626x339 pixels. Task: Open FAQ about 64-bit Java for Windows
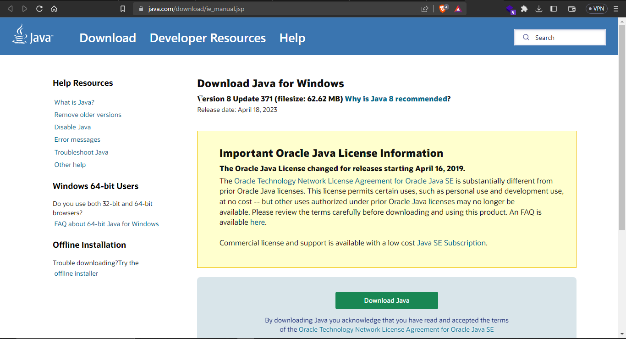click(107, 224)
